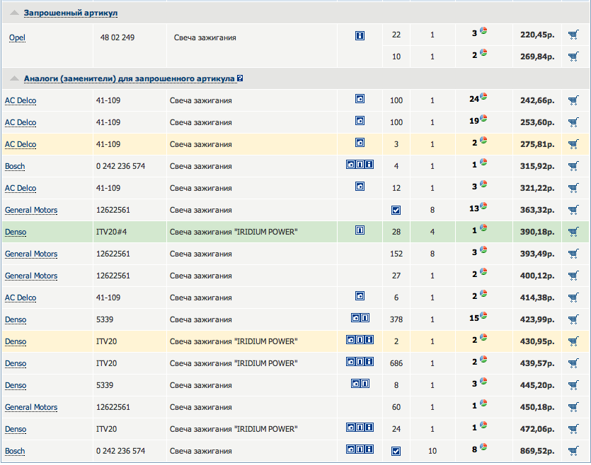
Task: Open Аналоги (заменители) для запрошенного артикула link
Action: click(x=130, y=78)
